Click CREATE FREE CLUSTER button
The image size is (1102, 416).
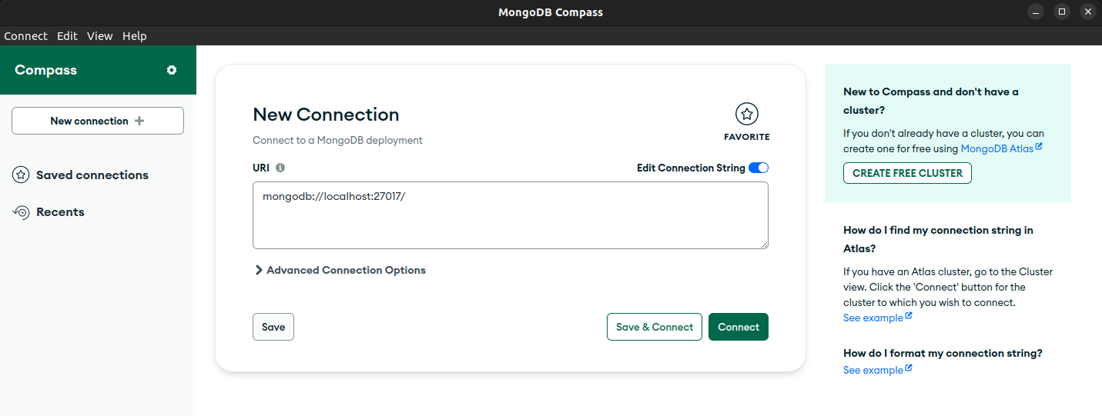click(x=907, y=173)
